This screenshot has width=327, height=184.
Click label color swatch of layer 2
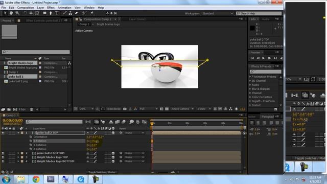click(22, 153)
